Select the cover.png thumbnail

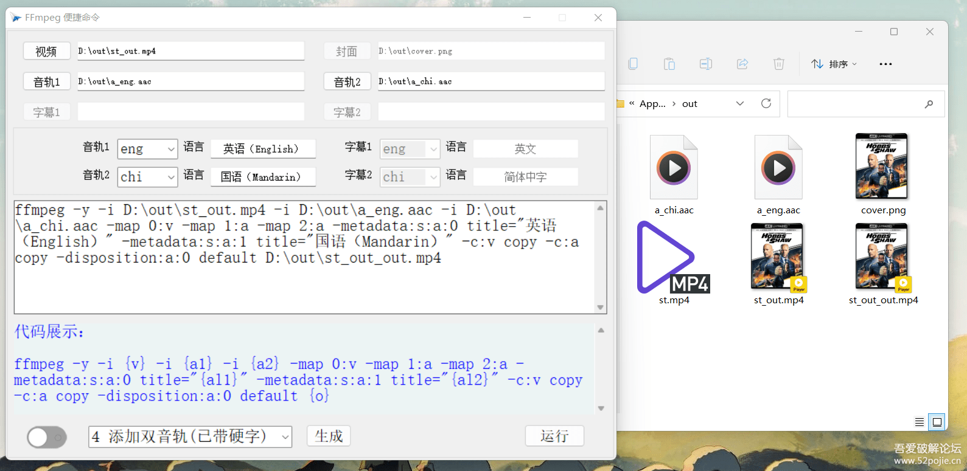882,166
